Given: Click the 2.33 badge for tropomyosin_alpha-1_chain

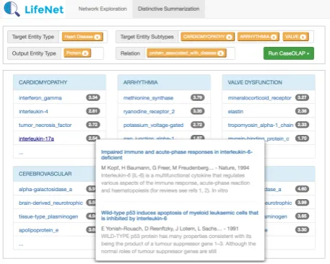Looking at the screenshot, I should tap(302, 125).
